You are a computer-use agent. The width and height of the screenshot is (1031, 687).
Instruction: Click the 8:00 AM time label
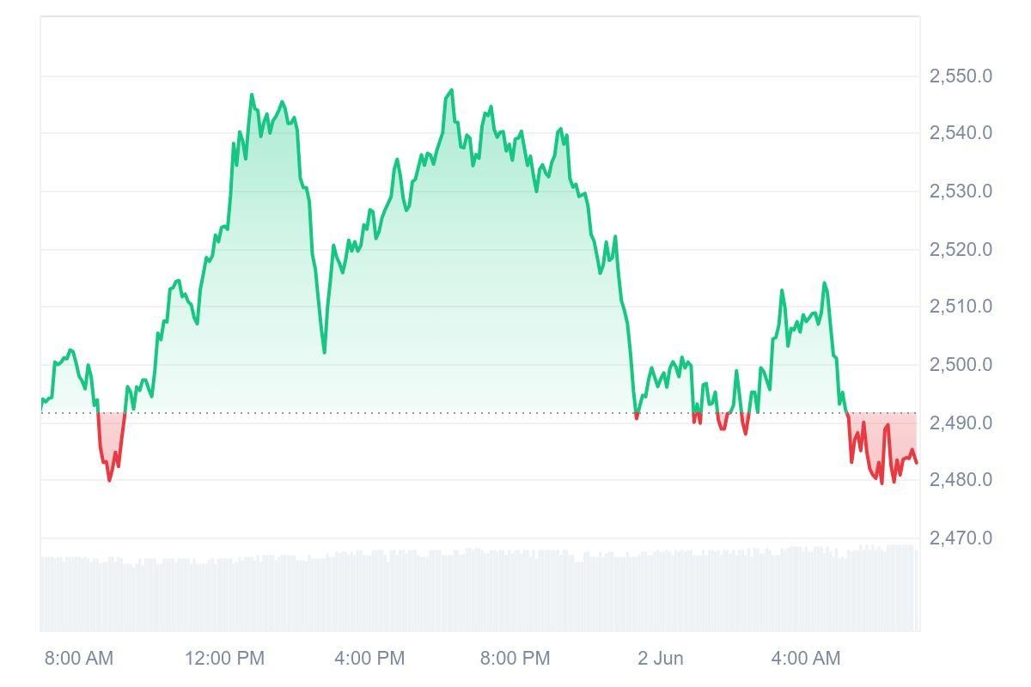[x=79, y=659]
